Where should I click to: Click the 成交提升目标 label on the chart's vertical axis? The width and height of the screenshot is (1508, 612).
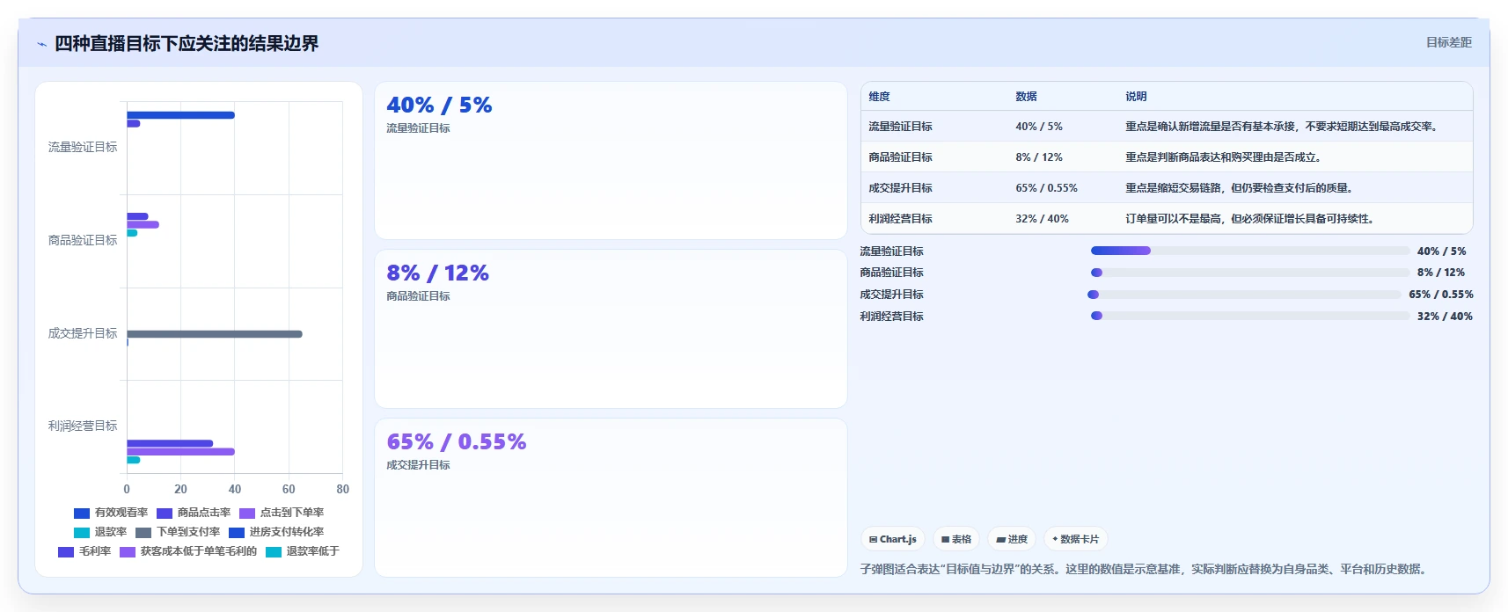click(83, 333)
